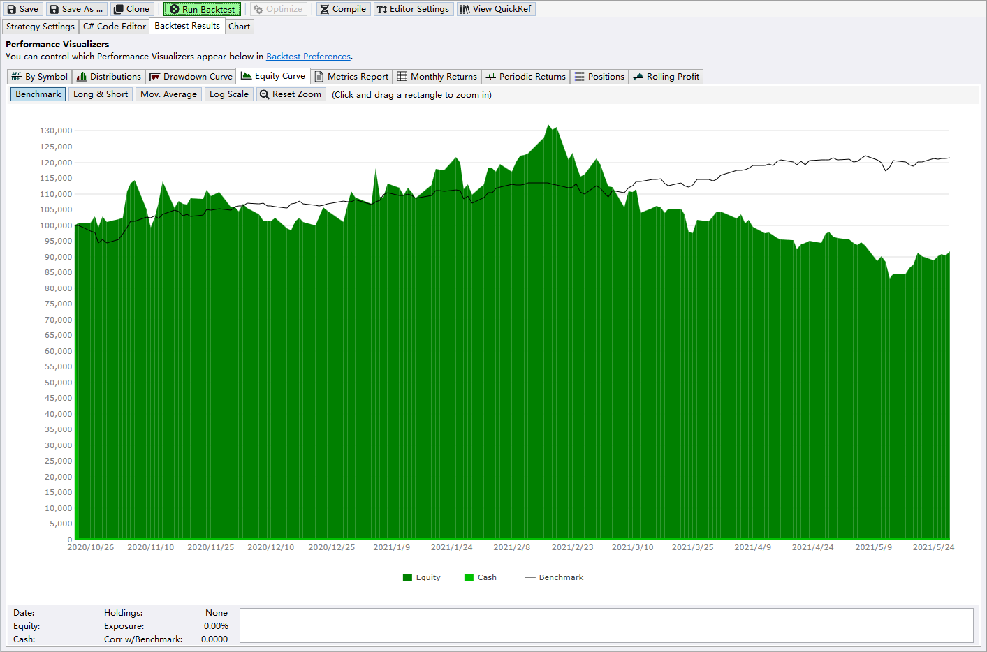987x652 pixels.
Task: Open the Backtest Preferences link
Action: tap(308, 57)
